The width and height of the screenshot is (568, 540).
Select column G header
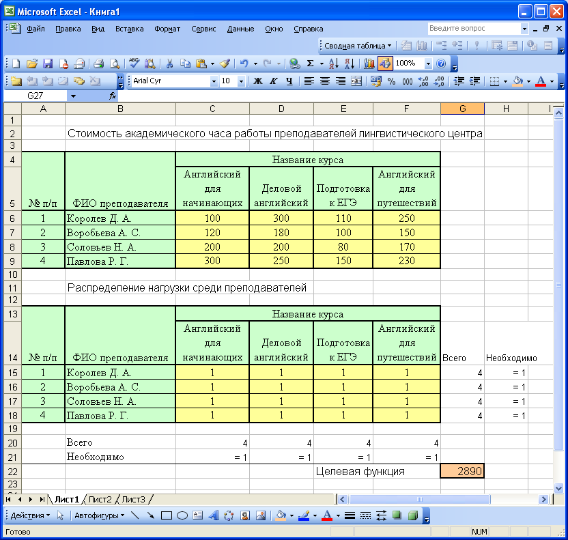tap(463, 109)
